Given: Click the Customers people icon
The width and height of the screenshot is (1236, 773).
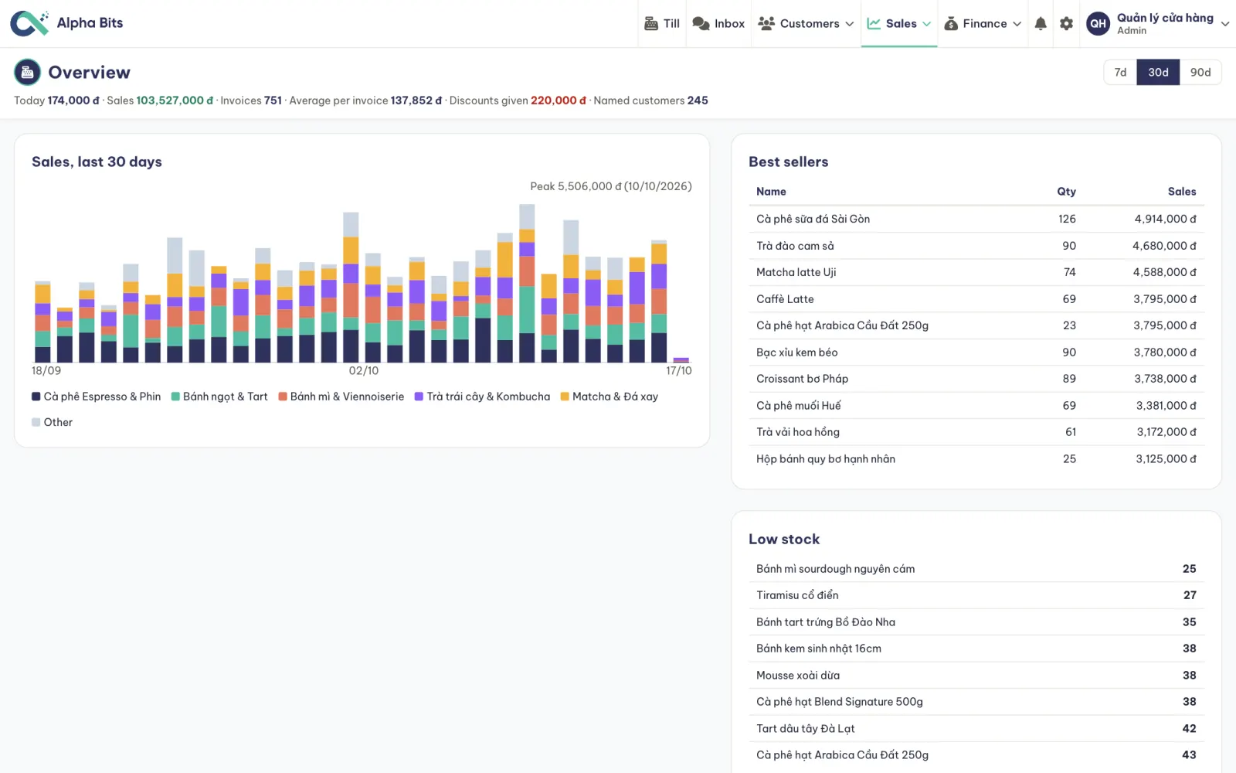Looking at the screenshot, I should [x=766, y=23].
